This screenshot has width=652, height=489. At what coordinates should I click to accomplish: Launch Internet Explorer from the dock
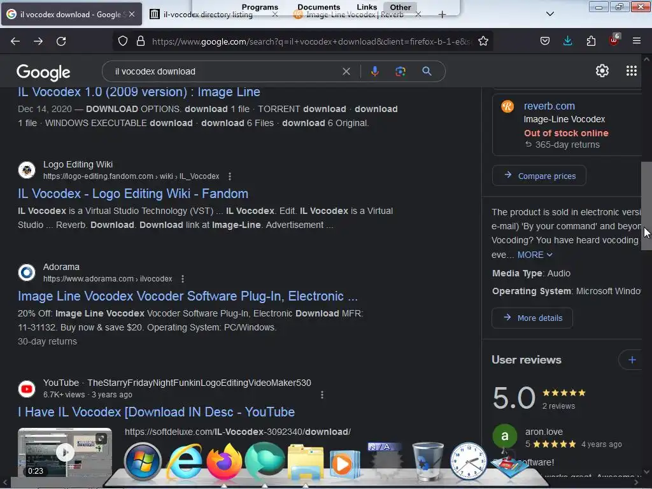click(x=184, y=462)
